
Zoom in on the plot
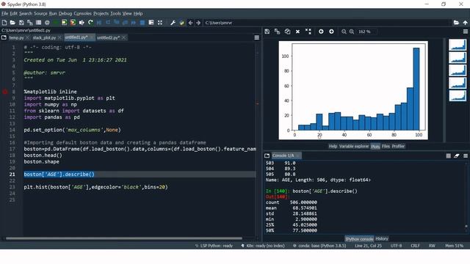(352, 32)
